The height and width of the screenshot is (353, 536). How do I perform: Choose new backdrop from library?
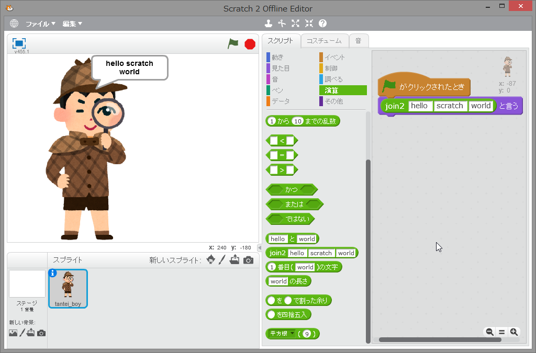coord(13,333)
